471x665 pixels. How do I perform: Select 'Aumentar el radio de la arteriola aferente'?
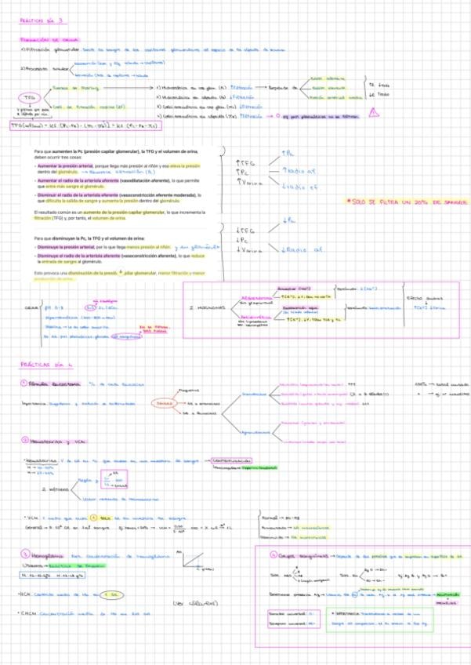coord(78,180)
